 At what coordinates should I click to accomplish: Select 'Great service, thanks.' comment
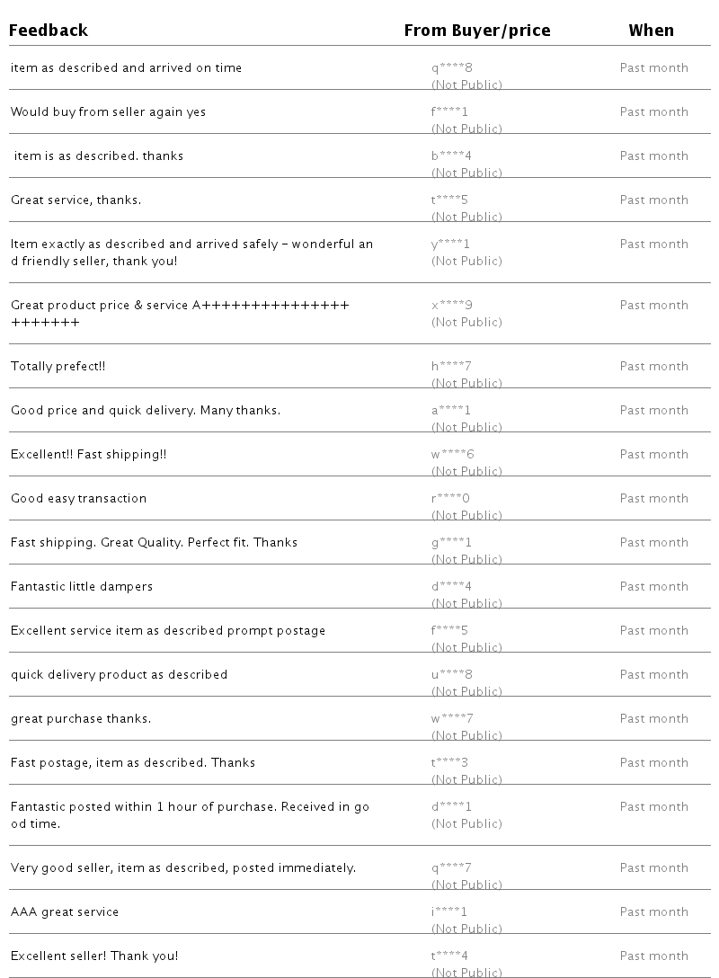75,200
